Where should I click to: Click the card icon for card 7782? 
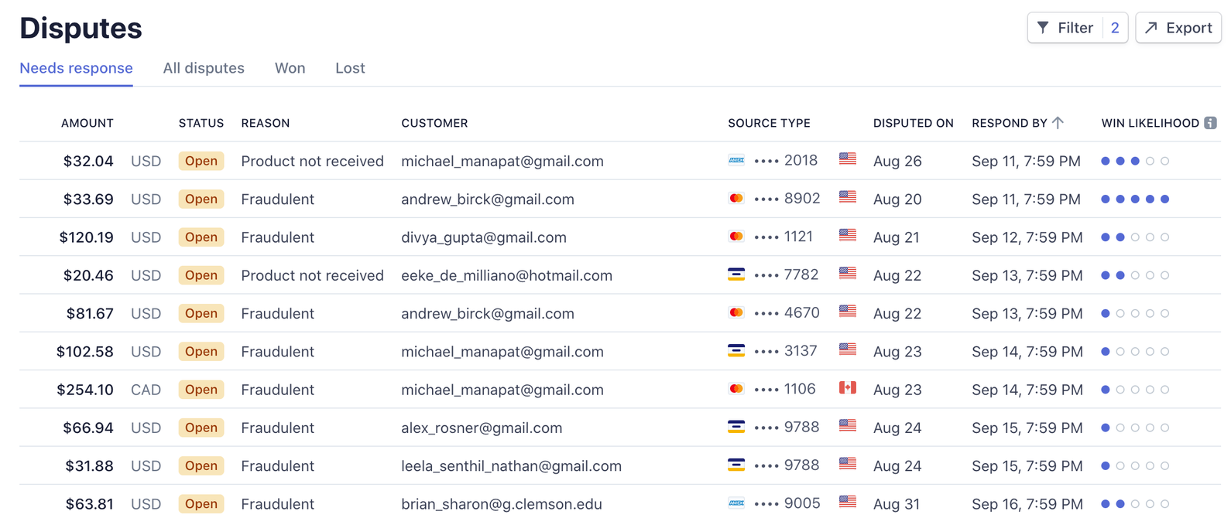click(736, 274)
